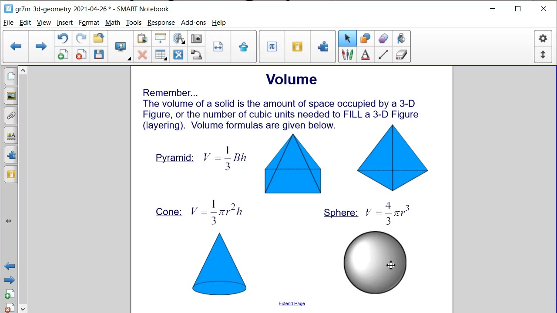Choose the Select arrow tool
This screenshot has height=313, width=557.
click(347, 38)
